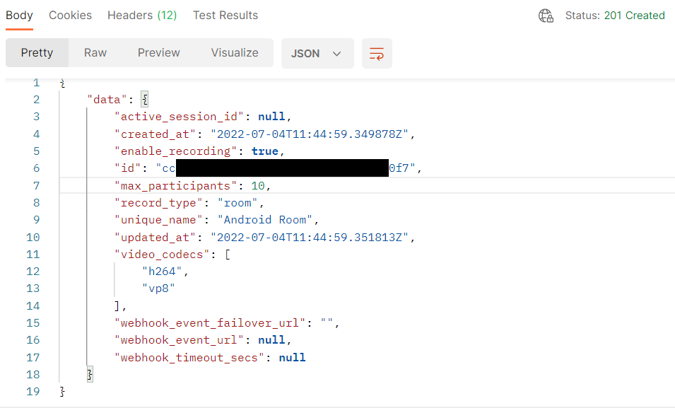Screen dimensions: 675x408
Task: Toggle the word wrap icon button
Action: [x=377, y=54]
